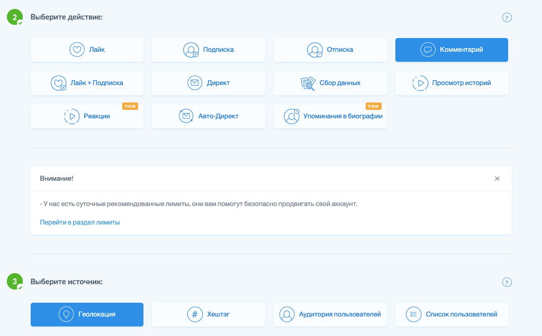Viewport: 542px width, 336px height.
Task: Click the step 2 green badge
Action: pyautogui.click(x=15, y=17)
